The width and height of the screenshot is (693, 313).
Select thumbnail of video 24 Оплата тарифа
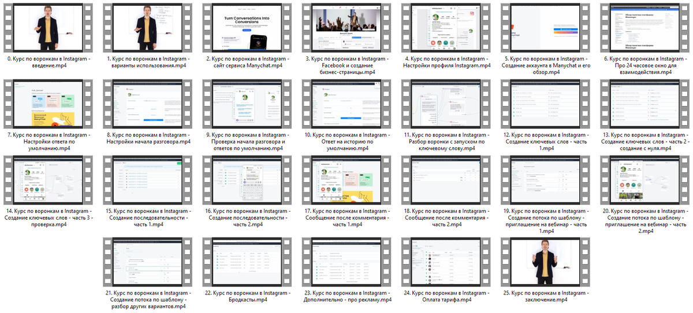(x=446, y=261)
